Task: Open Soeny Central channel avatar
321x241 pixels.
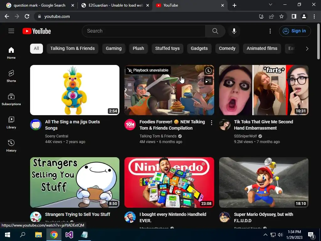Action: click(36, 124)
